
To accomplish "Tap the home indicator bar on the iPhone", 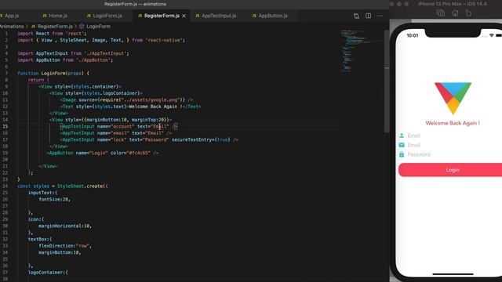I will (453, 274).
